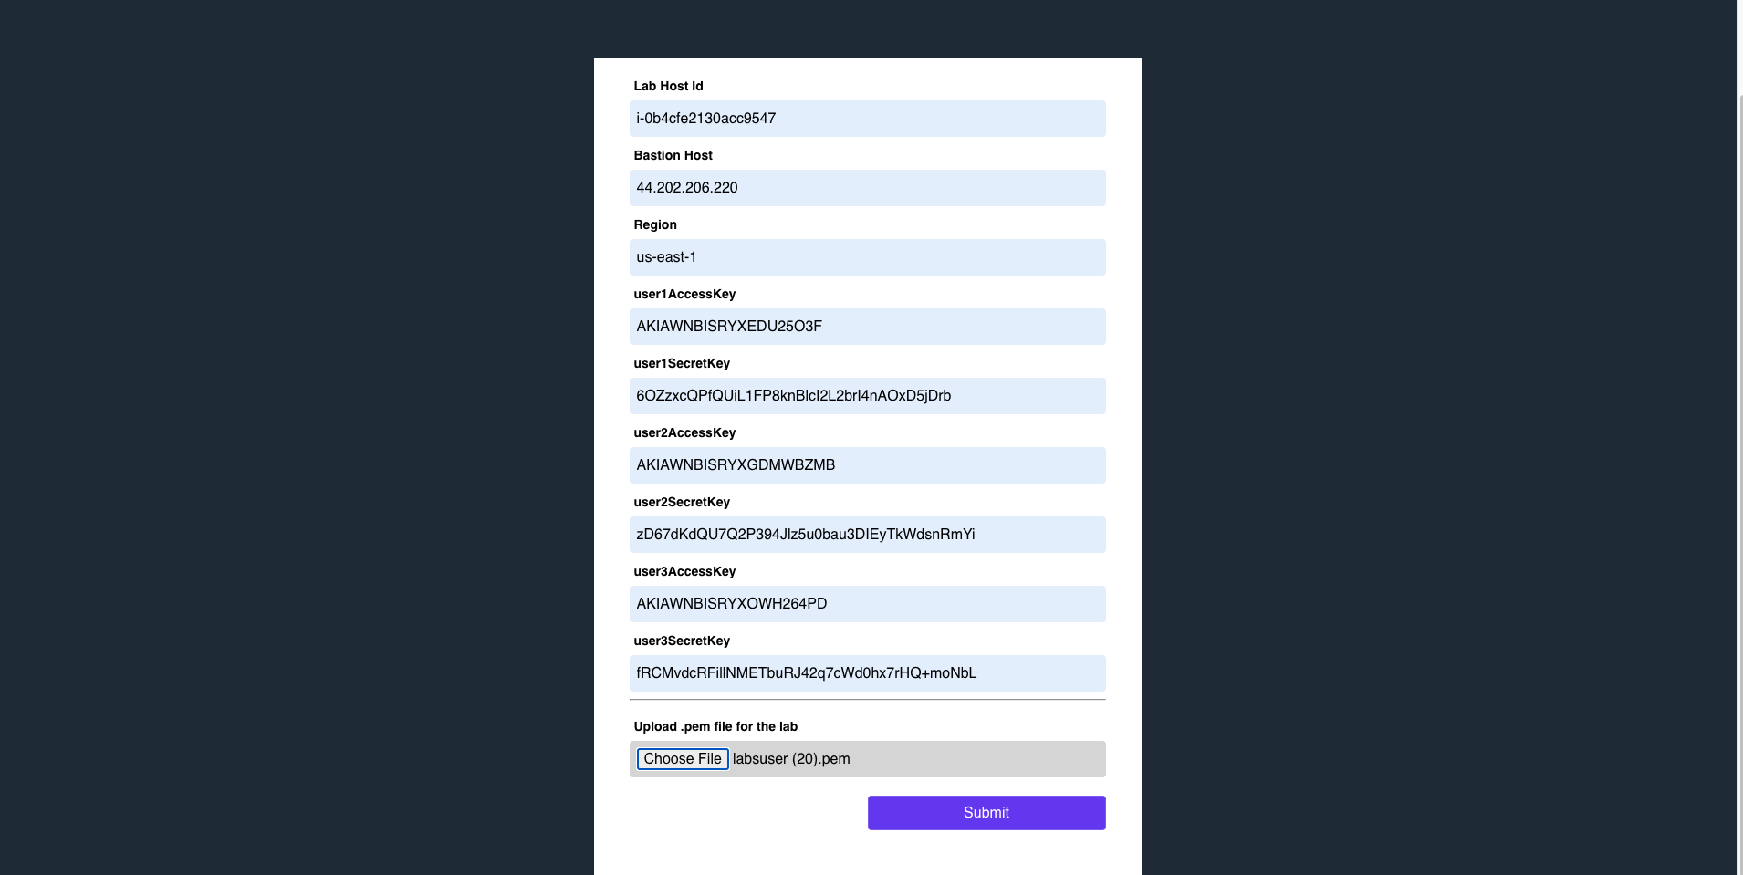This screenshot has width=1743, height=875.
Task: Click the Bastion Host label
Action: (x=673, y=155)
